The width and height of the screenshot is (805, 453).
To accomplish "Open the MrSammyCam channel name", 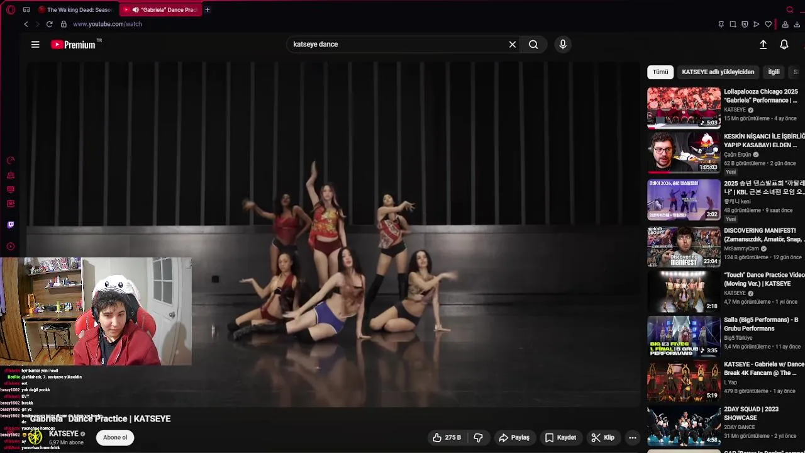I will click(x=742, y=249).
